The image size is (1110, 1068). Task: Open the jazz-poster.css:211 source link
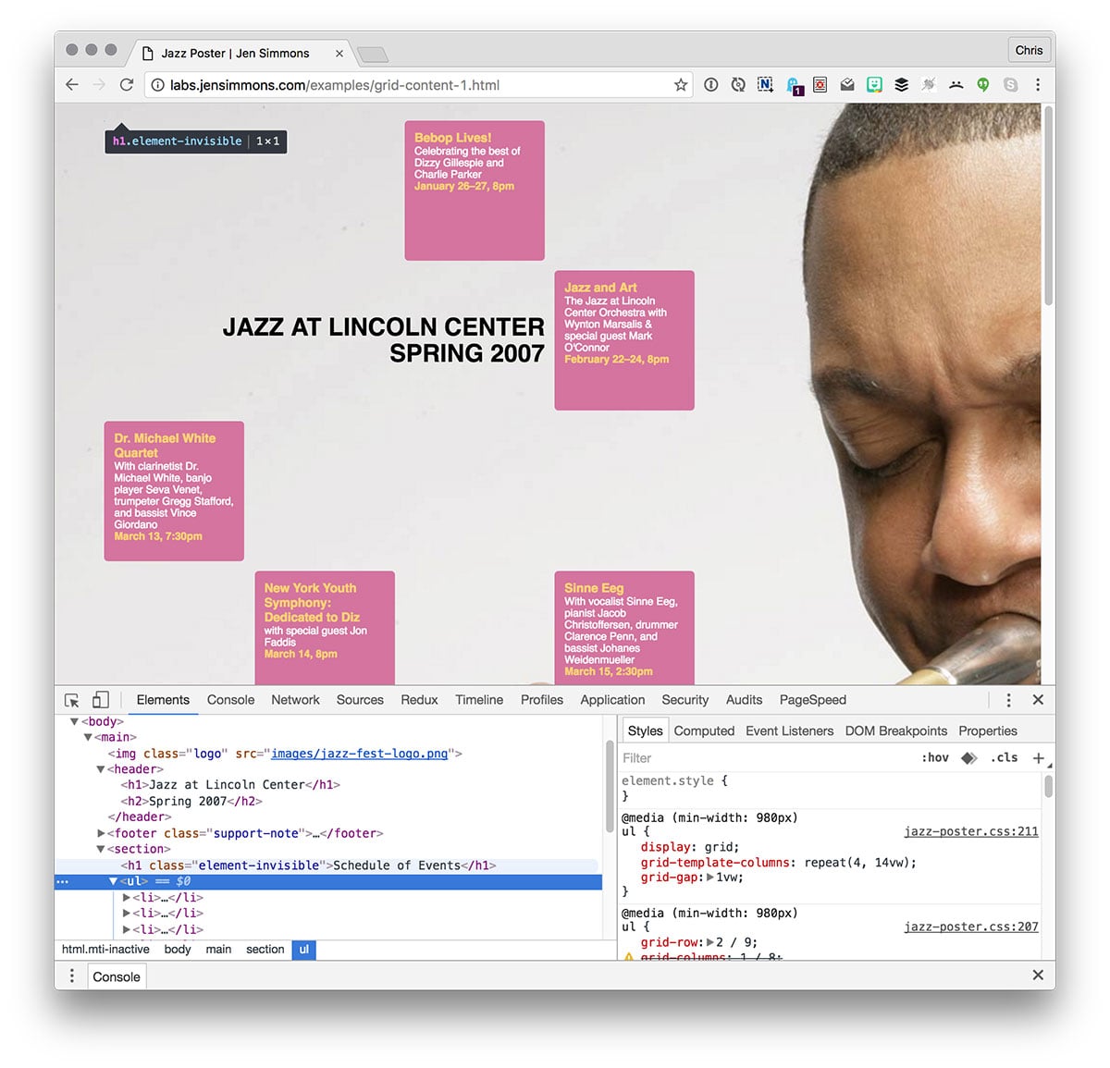(971, 831)
